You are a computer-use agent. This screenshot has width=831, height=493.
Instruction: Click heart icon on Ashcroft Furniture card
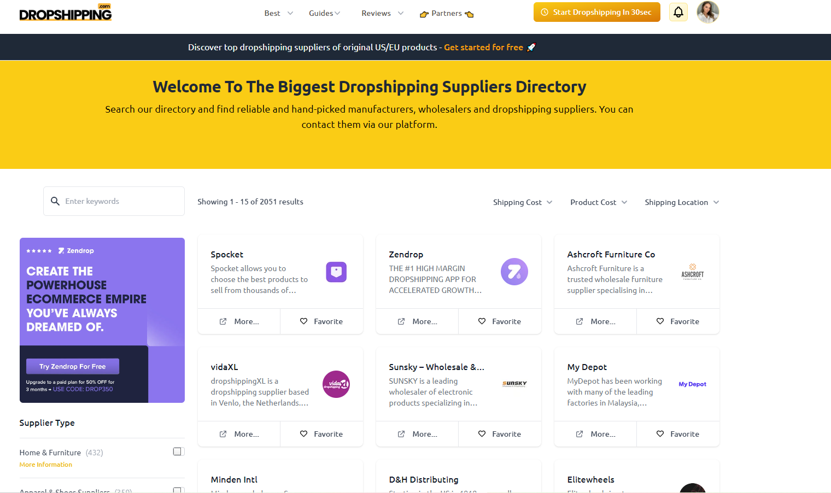pos(660,321)
